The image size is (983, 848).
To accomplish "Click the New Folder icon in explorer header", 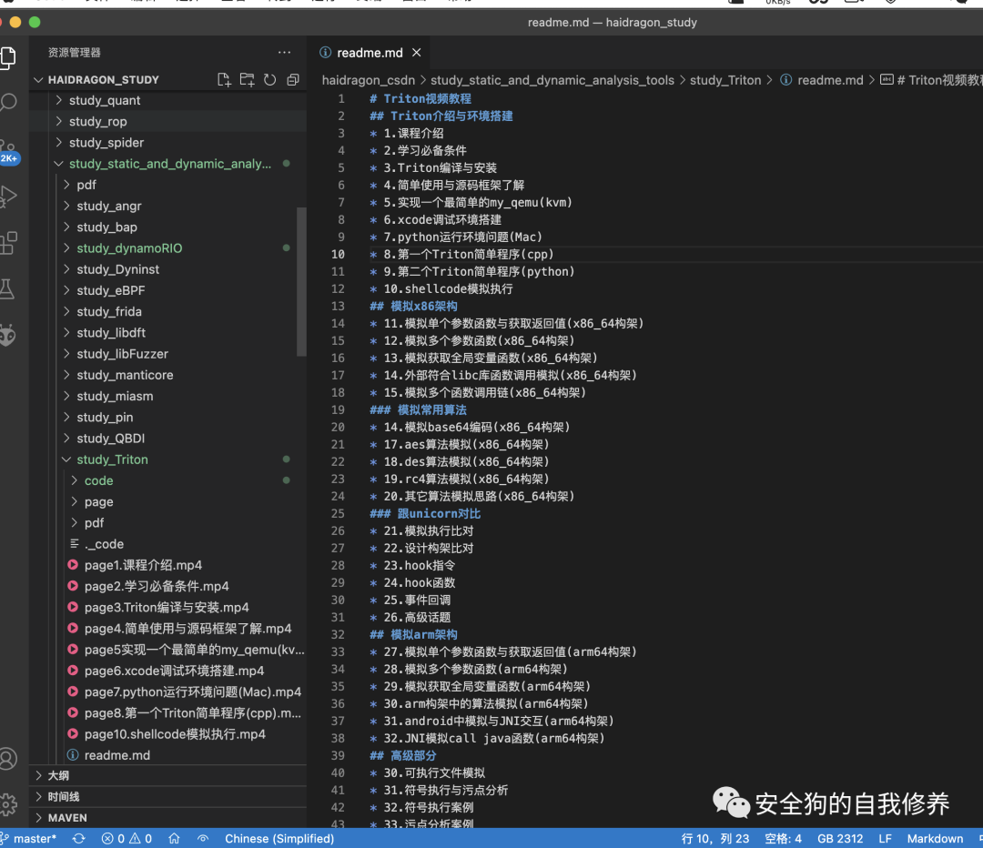I will 247,79.
